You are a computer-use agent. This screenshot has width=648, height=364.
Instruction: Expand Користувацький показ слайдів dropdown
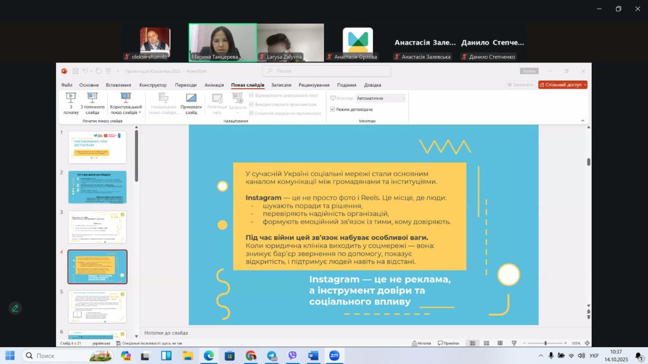[126, 109]
